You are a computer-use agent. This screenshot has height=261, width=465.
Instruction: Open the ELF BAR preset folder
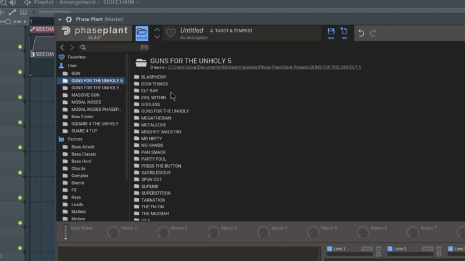pyautogui.click(x=149, y=90)
